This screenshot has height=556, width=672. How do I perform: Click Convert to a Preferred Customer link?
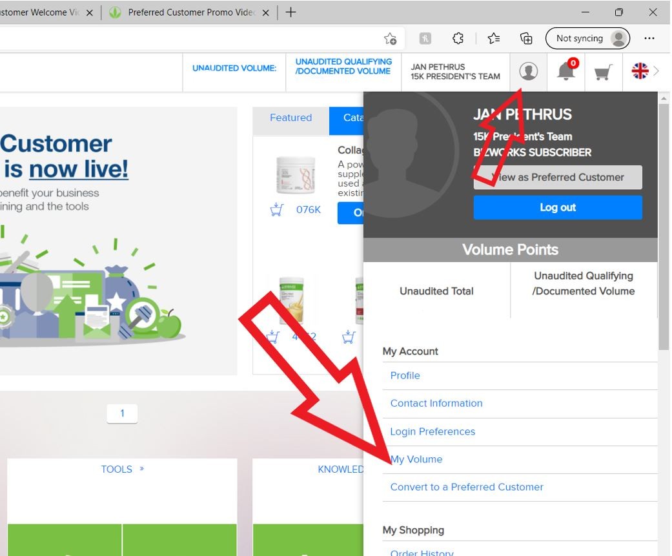tap(467, 487)
